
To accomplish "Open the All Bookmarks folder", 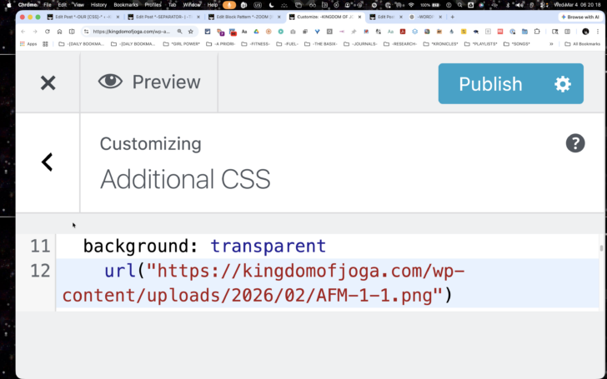I will [582, 44].
